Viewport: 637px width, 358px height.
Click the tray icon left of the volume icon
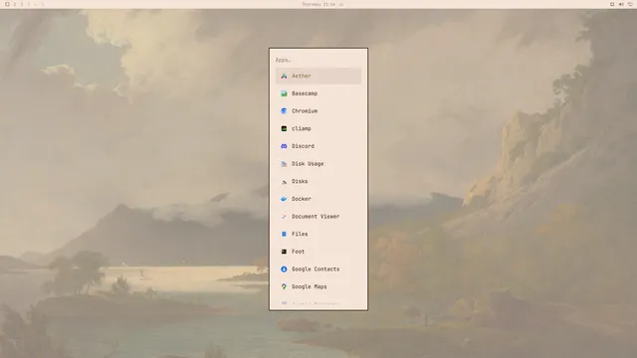612,4
